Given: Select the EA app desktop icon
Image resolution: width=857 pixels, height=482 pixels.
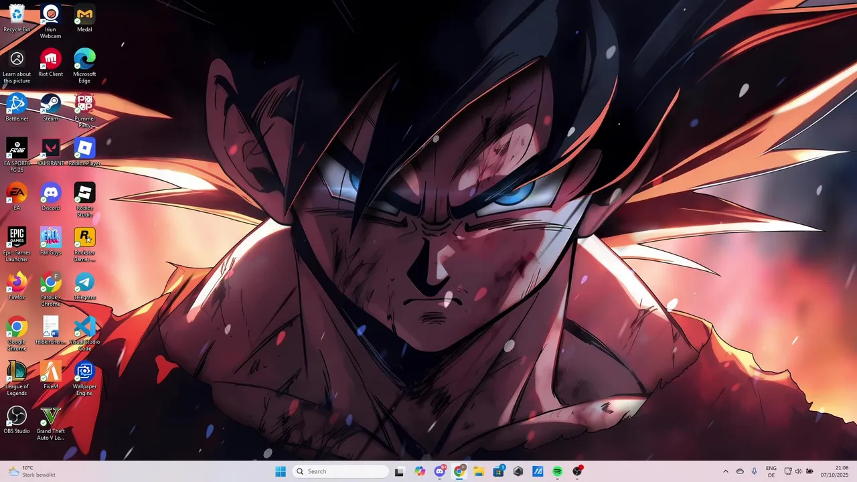Looking at the screenshot, I should click(x=17, y=197).
